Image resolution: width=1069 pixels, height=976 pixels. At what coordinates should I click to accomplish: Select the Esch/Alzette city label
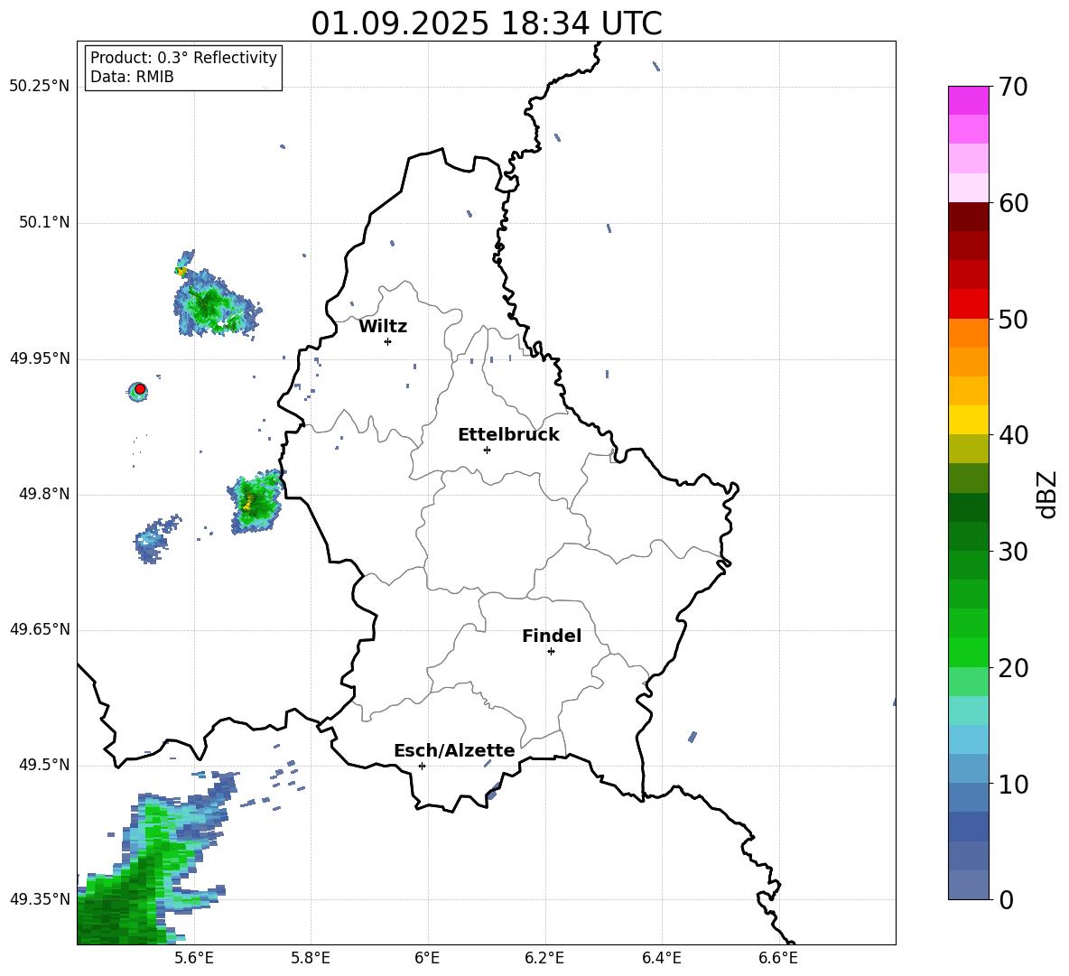(x=454, y=750)
